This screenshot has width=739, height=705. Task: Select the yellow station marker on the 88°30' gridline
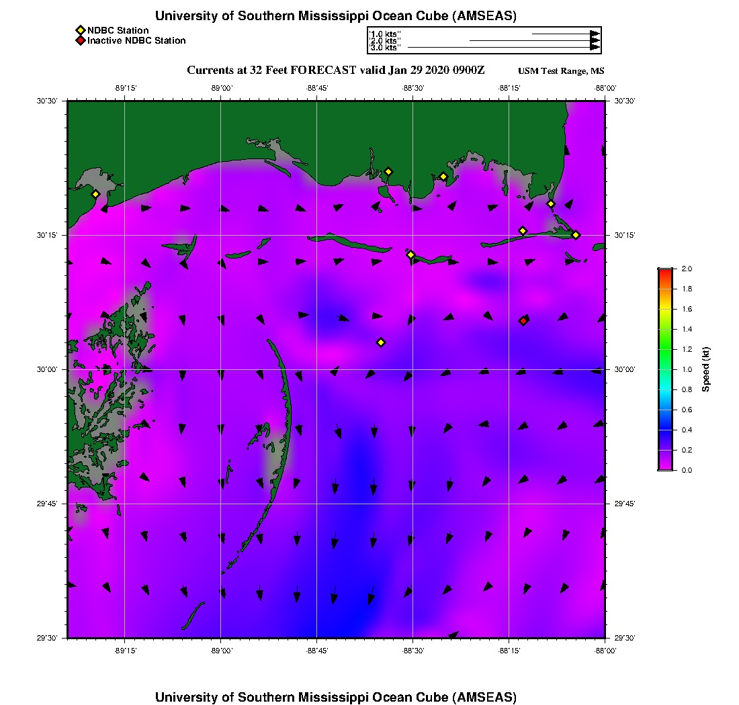(x=411, y=254)
